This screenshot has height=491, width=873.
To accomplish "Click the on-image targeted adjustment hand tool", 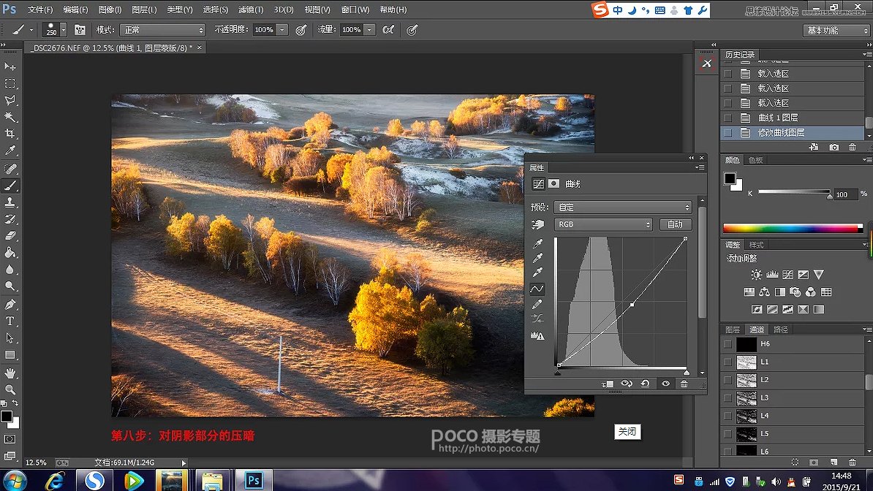I will [x=537, y=224].
